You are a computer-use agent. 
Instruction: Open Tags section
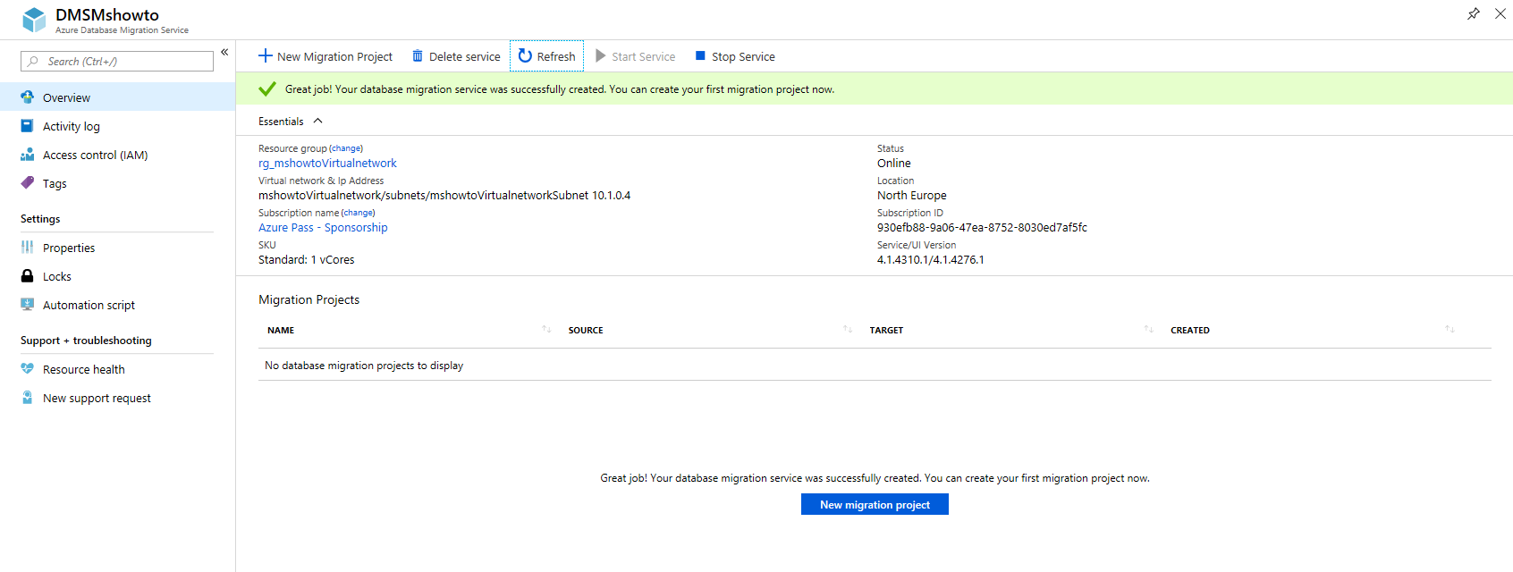coord(55,183)
